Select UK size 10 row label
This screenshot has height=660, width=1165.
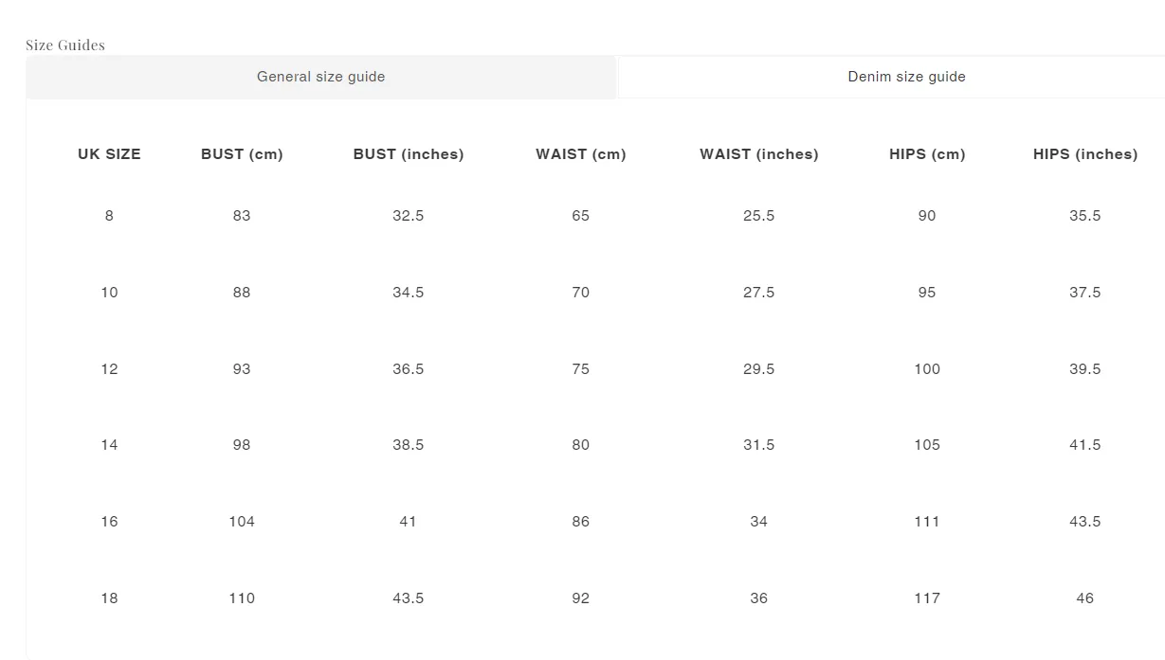pyautogui.click(x=109, y=293)
